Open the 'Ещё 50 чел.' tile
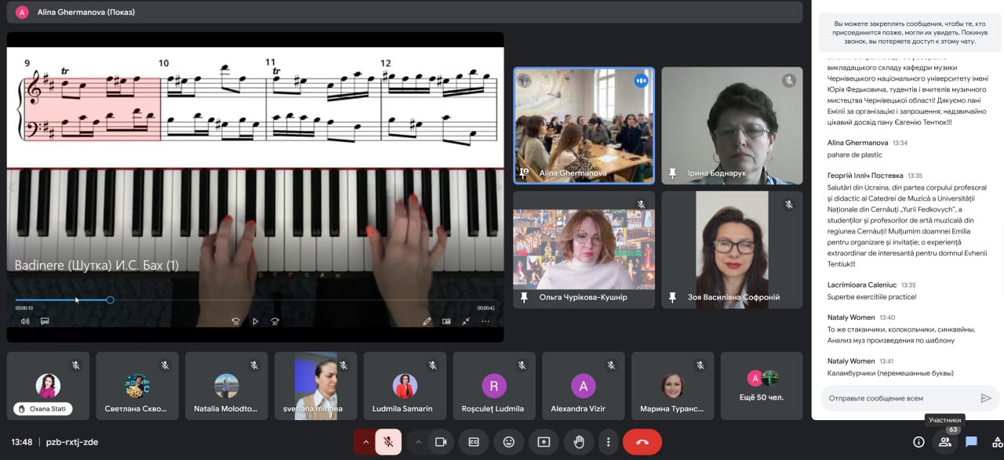The width and height of the screenshot is (1004, 460). click(762, 386)
